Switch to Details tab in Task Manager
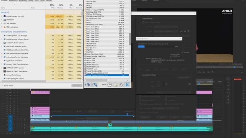Image resolution: width=246 pixels, height=138 pixels. pos(42,1)
